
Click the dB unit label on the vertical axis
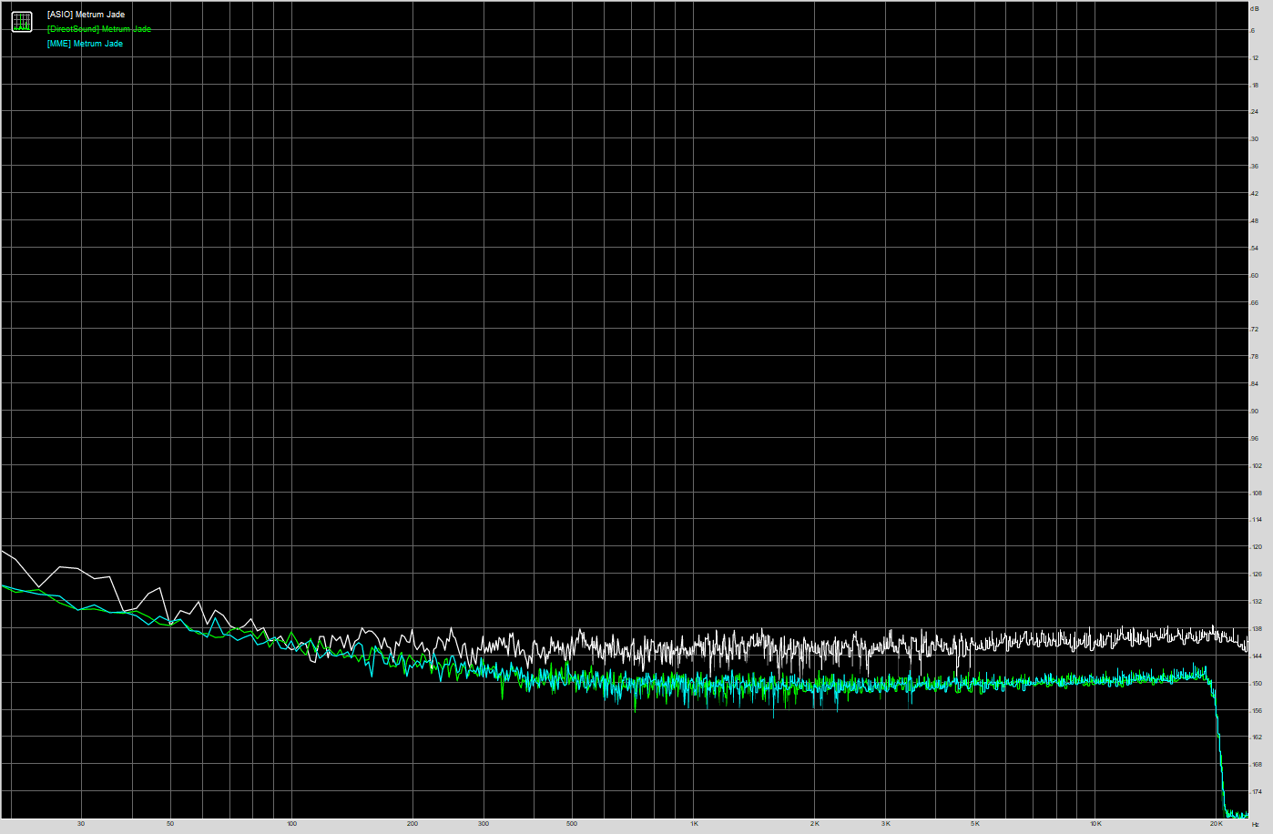click(1255, 8)
